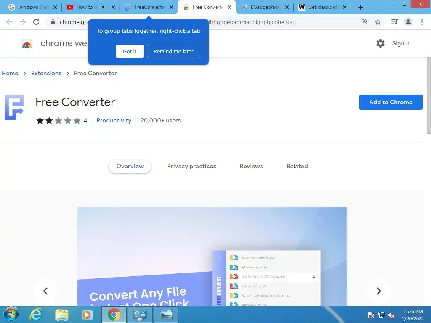
Task: Click the Convert Any File screenshot
Action: 212,256
